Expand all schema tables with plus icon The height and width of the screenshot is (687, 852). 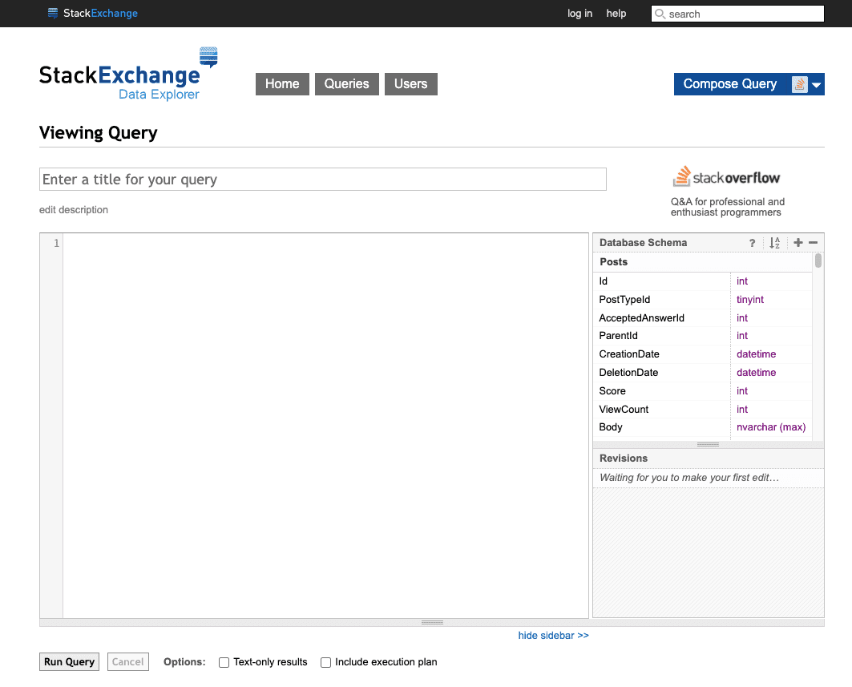coord(797,242)
